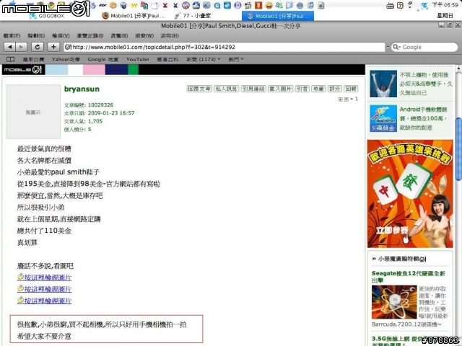
Task: Click the 無圖示 avatar placeholder
Action: coord(33,112)
